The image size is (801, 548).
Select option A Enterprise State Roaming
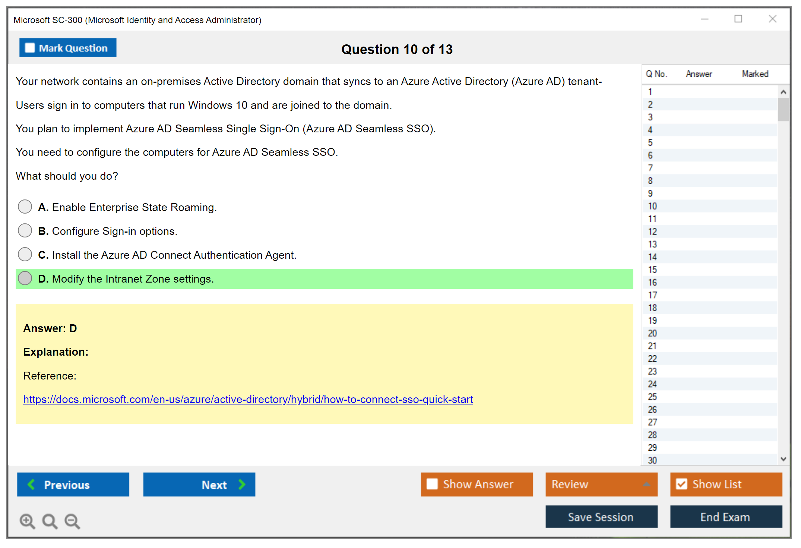(x=25, y=207)
